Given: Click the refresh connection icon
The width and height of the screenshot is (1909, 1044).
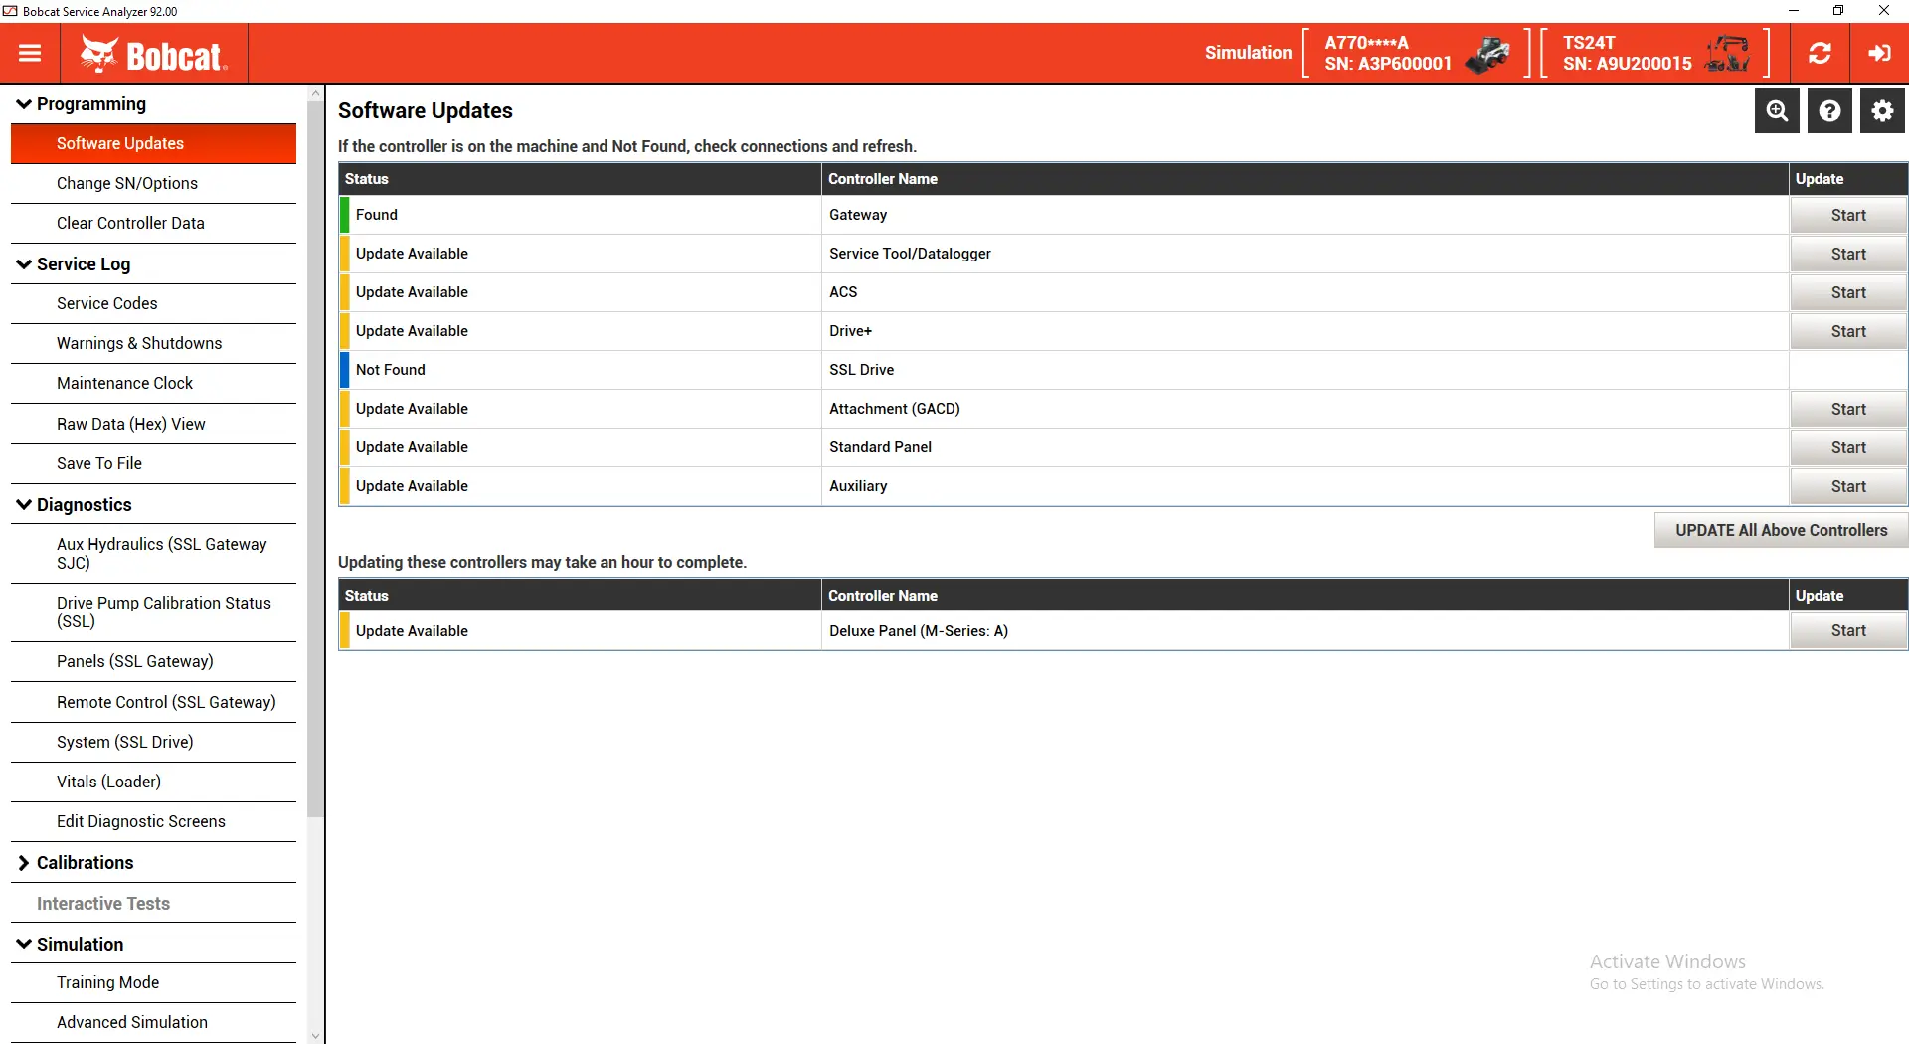Looking at the screenshot, I should [x=1820, y=53].
